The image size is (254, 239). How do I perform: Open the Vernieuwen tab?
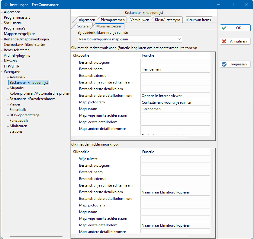point(140,20)
